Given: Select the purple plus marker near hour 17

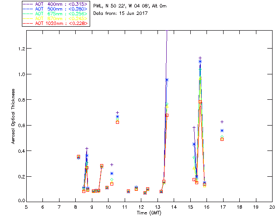Looking at the screenshot, I should click(222, 122).
